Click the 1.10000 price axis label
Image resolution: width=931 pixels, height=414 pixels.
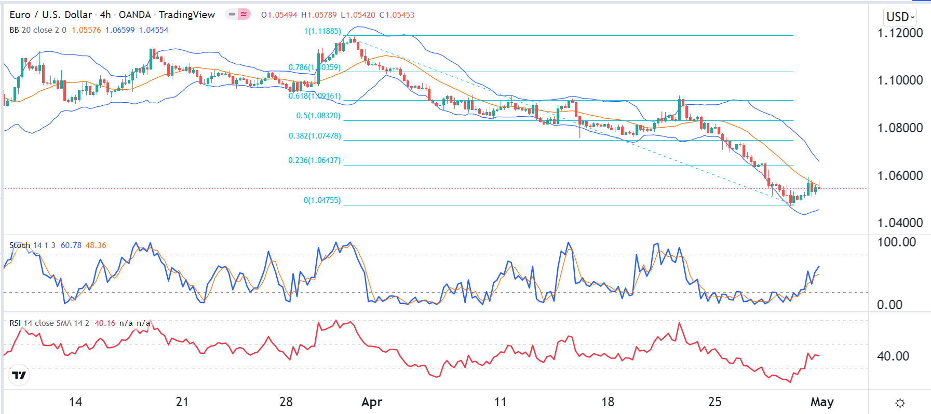(900, 80)
